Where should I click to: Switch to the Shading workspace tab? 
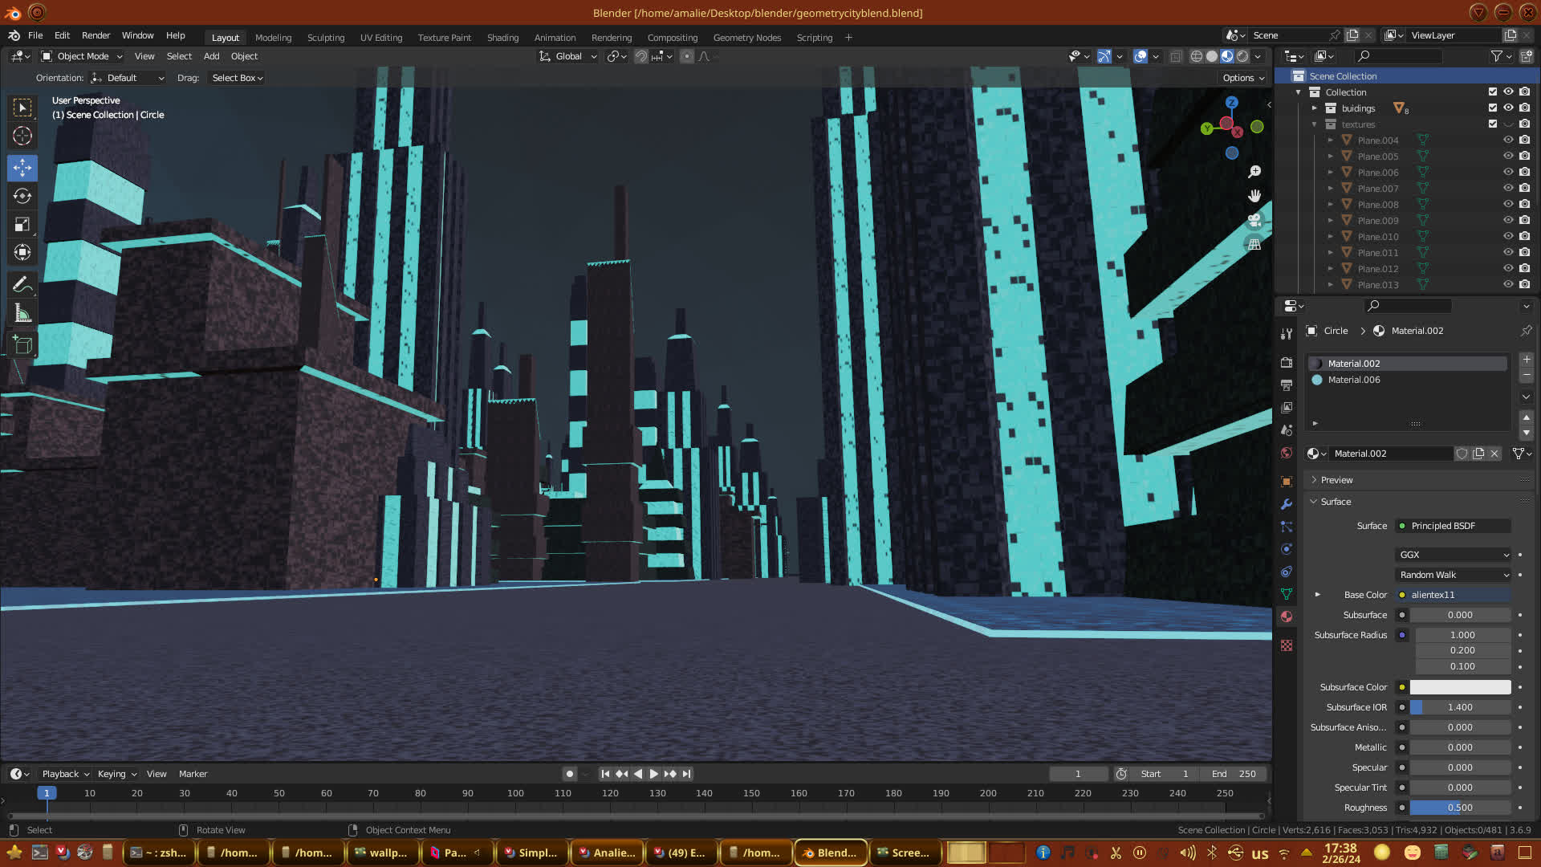click(x=502, y=38)
